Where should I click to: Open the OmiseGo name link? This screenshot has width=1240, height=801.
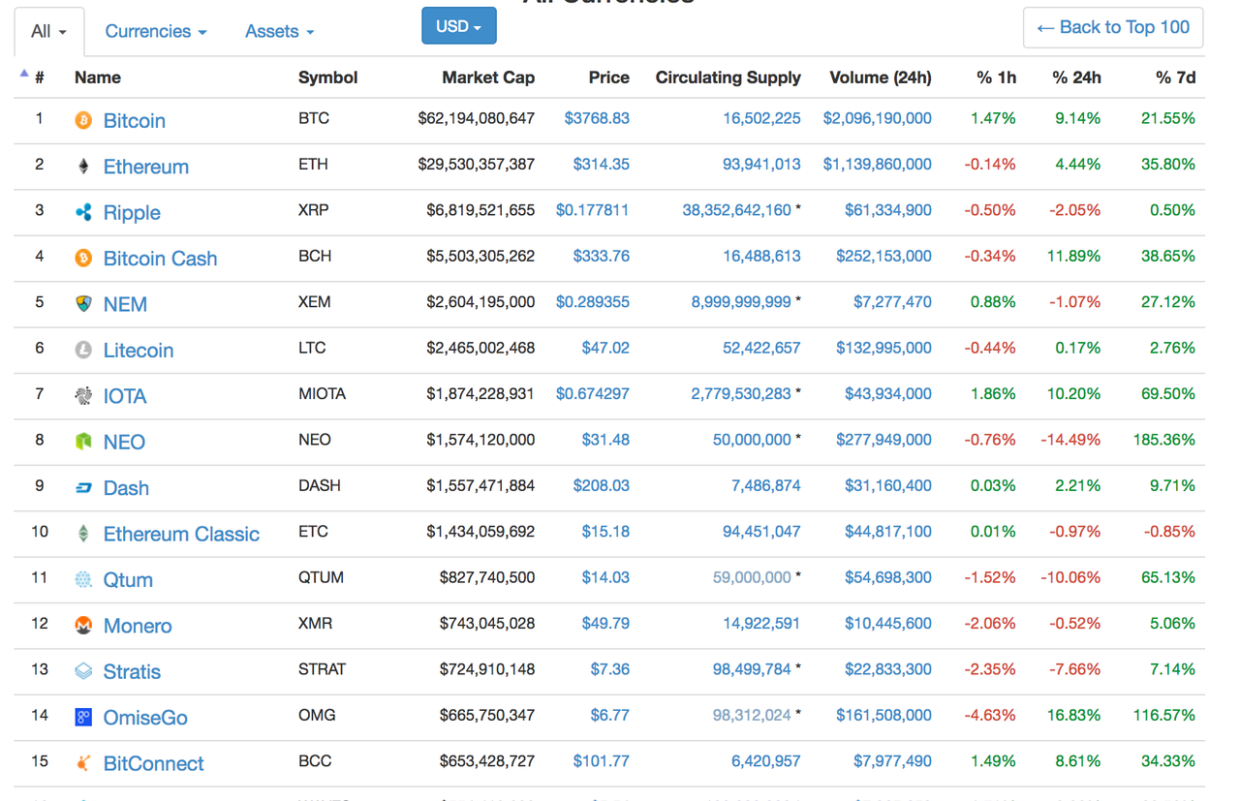pos(145,718)
